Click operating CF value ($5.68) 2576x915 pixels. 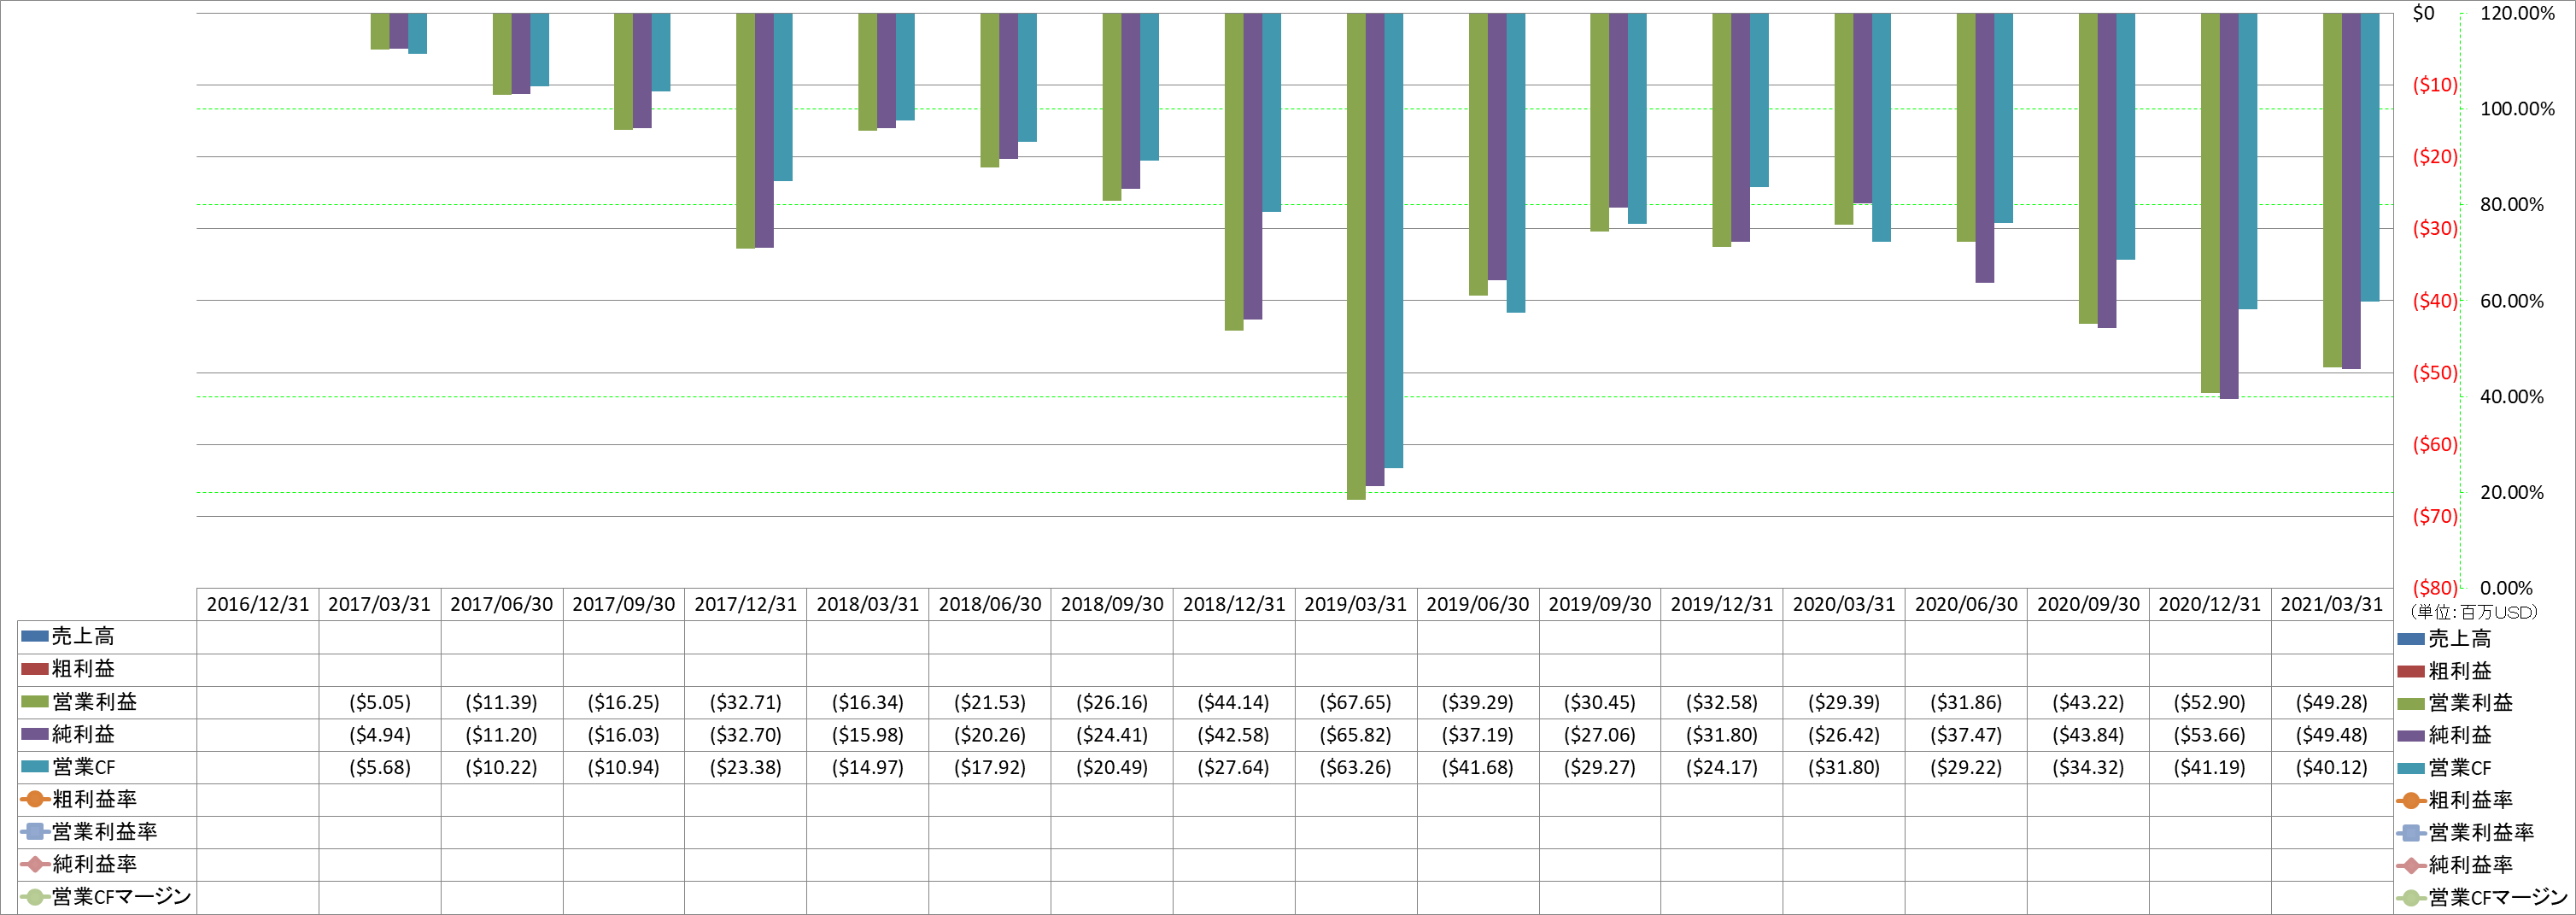(380, 768)
